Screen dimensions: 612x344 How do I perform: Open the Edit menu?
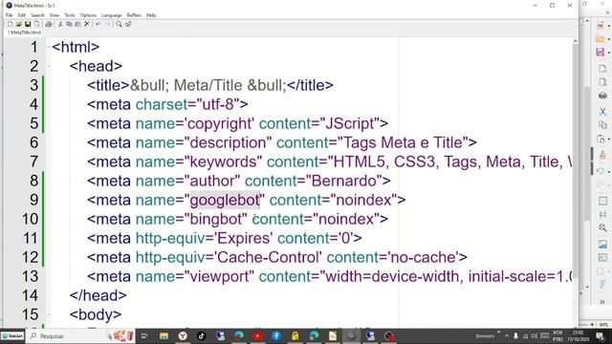point(21,15)
